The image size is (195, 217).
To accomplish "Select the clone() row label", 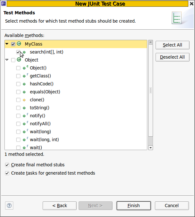I will (x=37, y=100).
